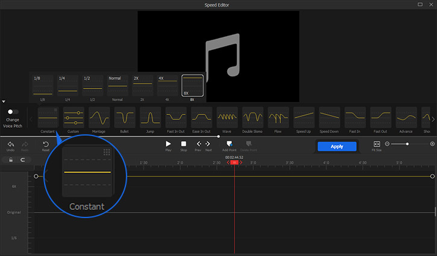Undo the last speed edit
Screen dimensions: 437x256
(x=10, y=145)
